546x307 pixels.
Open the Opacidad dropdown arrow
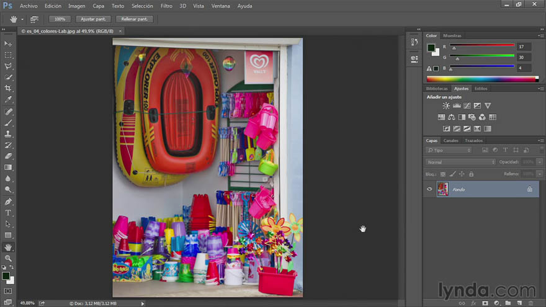(539, 162)
